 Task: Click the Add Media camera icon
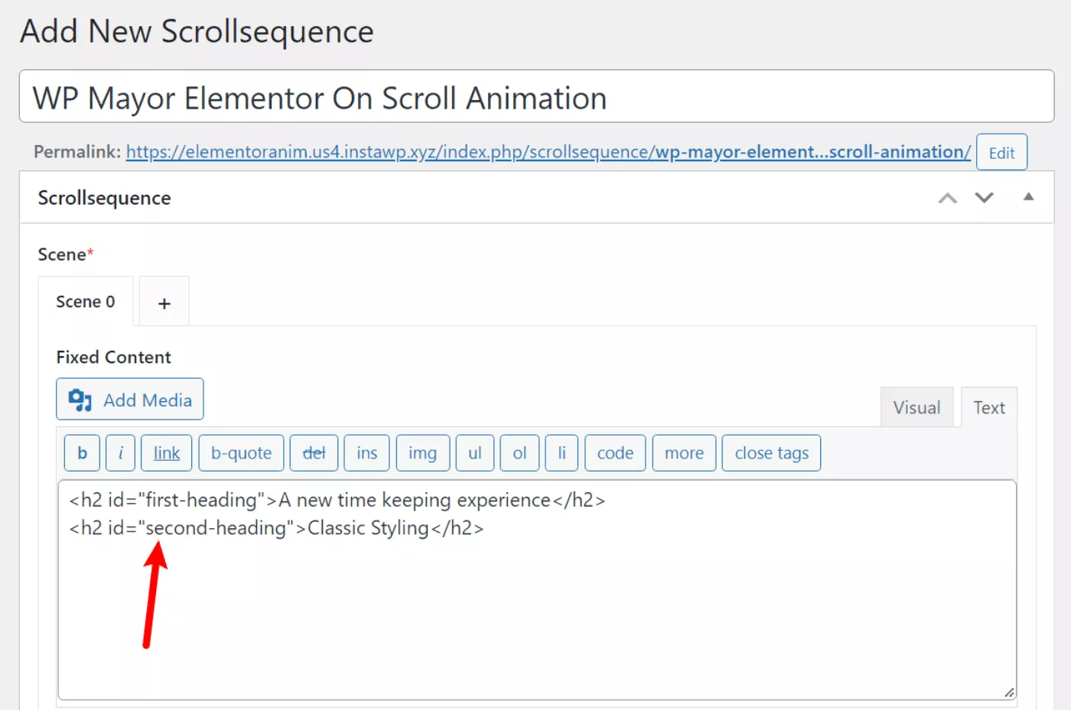[x=80, y=400]
